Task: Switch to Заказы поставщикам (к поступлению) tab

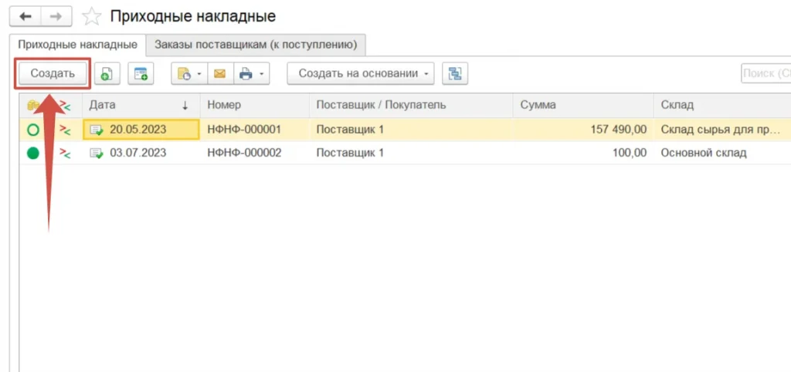Action: coord(256,45)
